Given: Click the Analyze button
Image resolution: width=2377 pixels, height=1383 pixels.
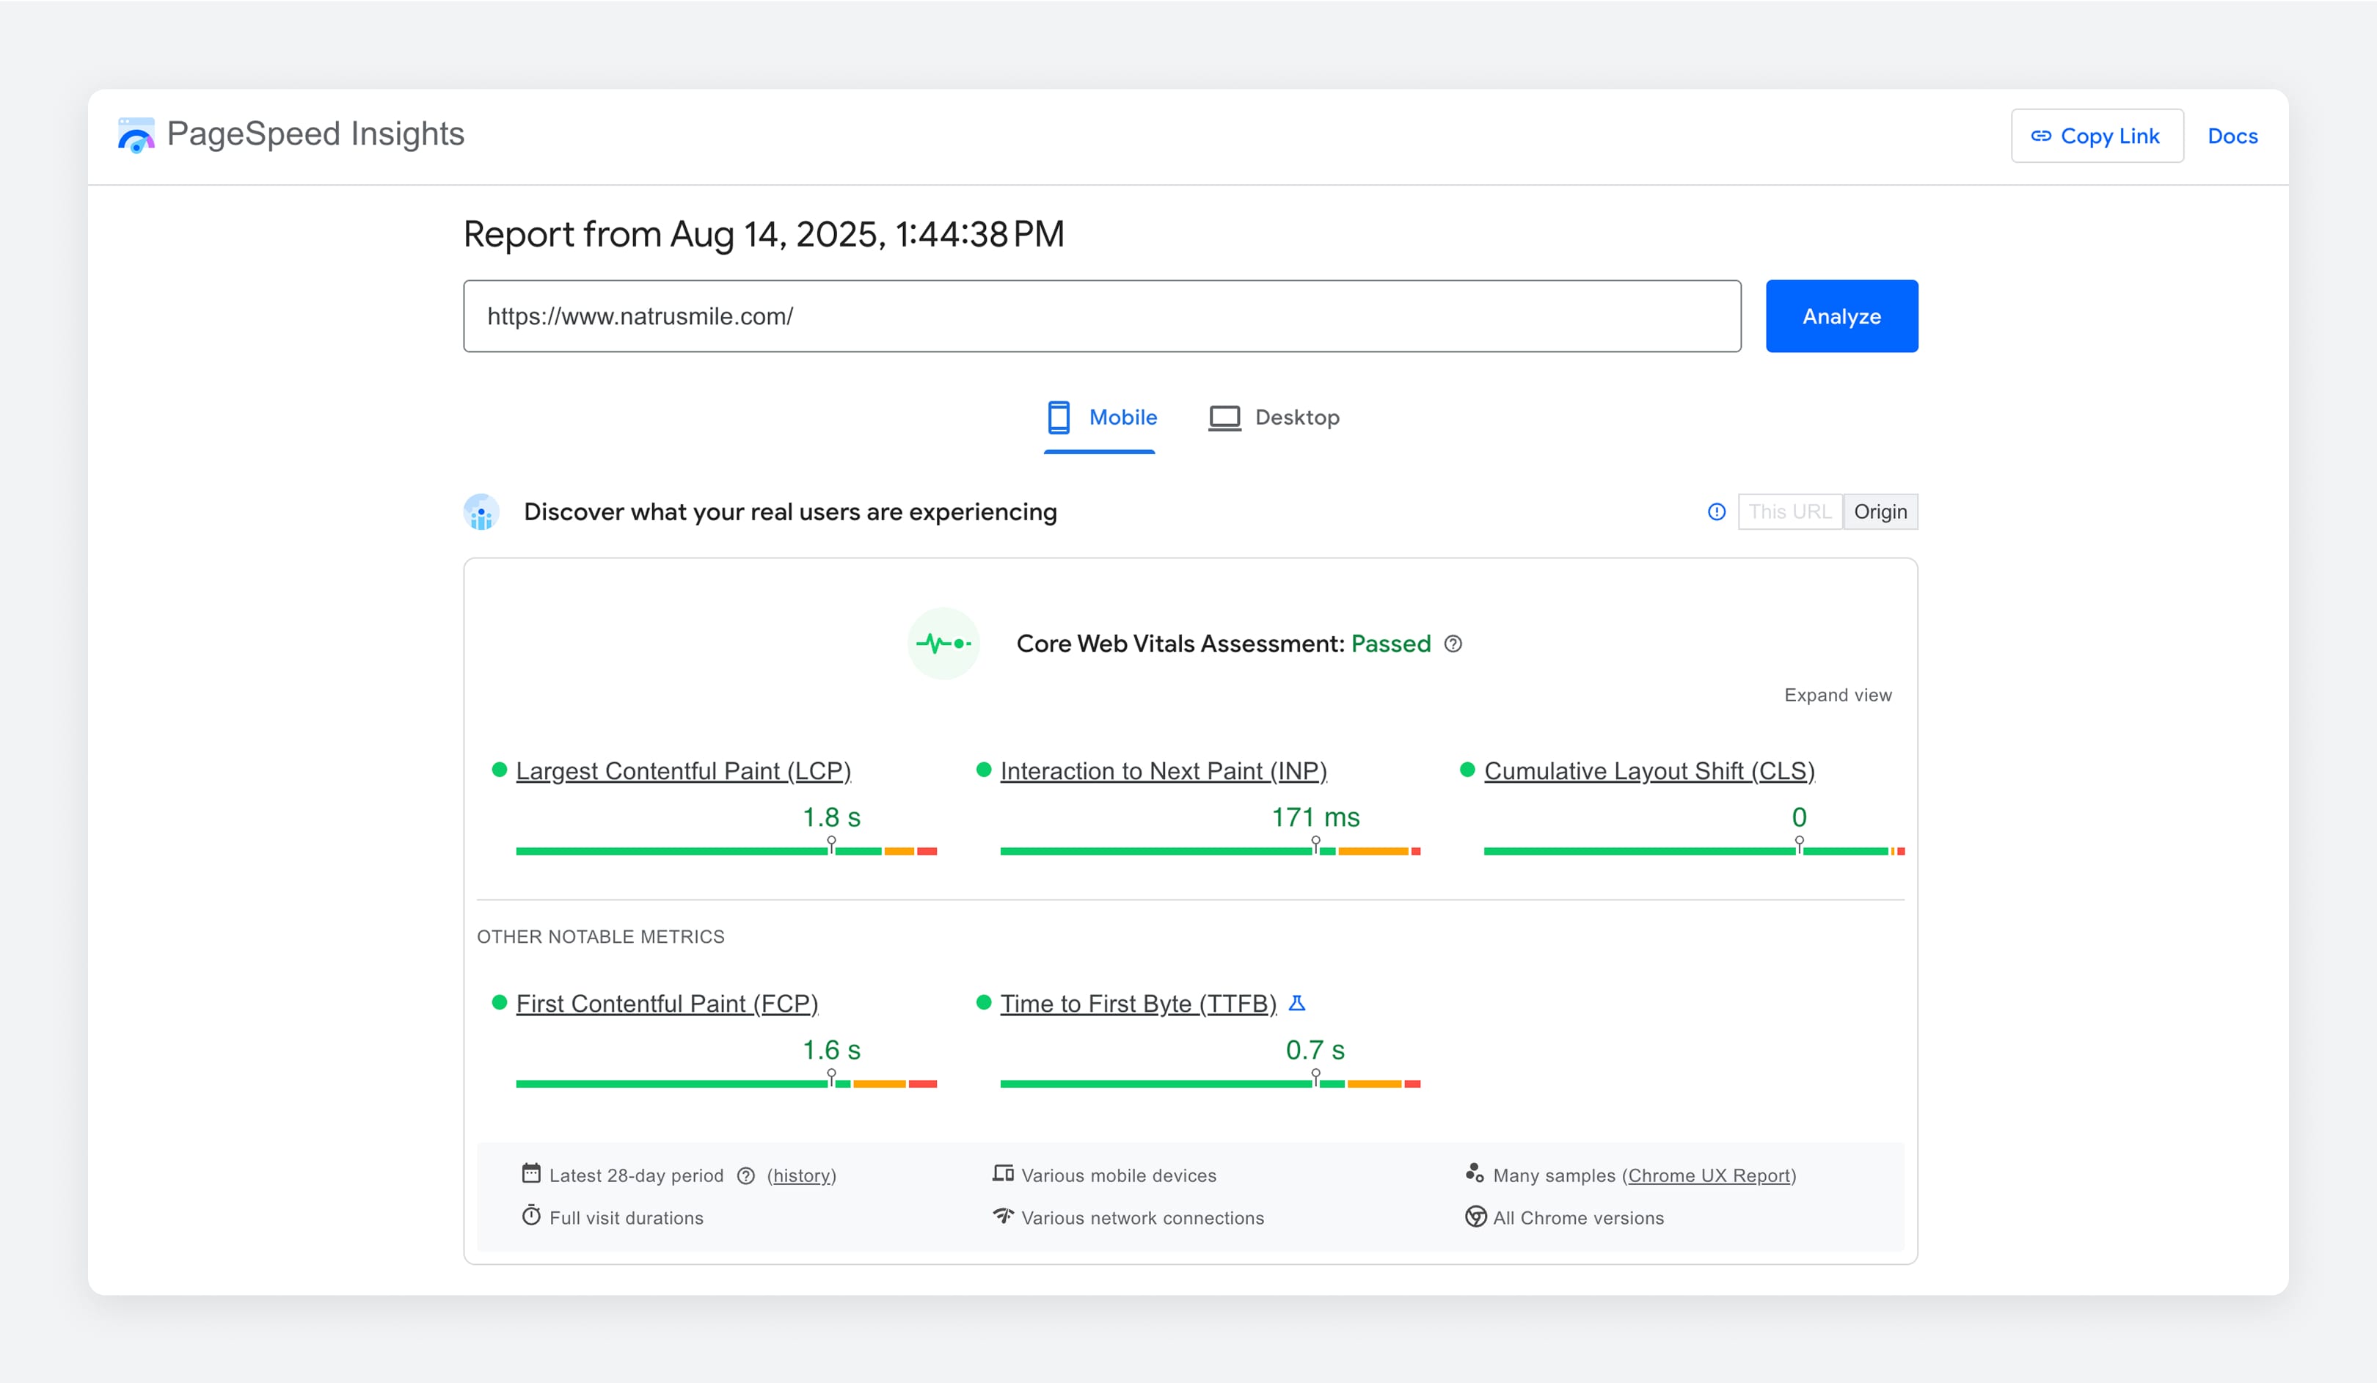Looking at the screenshot, I should coord(1841,316).
